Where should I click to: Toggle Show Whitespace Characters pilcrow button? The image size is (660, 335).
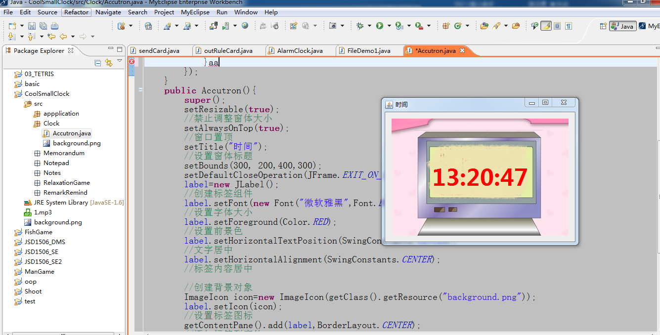pyautogui.click(x=569, y=26)
